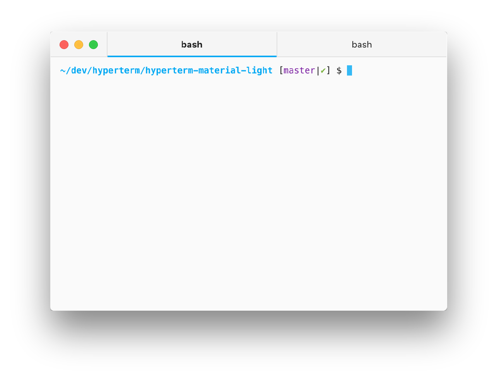
Task: Switch to the active first bash tab
Action: click(x=192, y=44)
